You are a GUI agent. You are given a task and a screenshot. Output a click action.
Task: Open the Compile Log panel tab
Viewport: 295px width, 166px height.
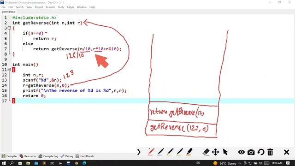[x=48, y=156]
